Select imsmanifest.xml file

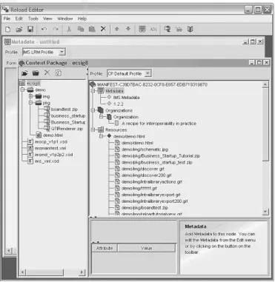tap(50, 148)
